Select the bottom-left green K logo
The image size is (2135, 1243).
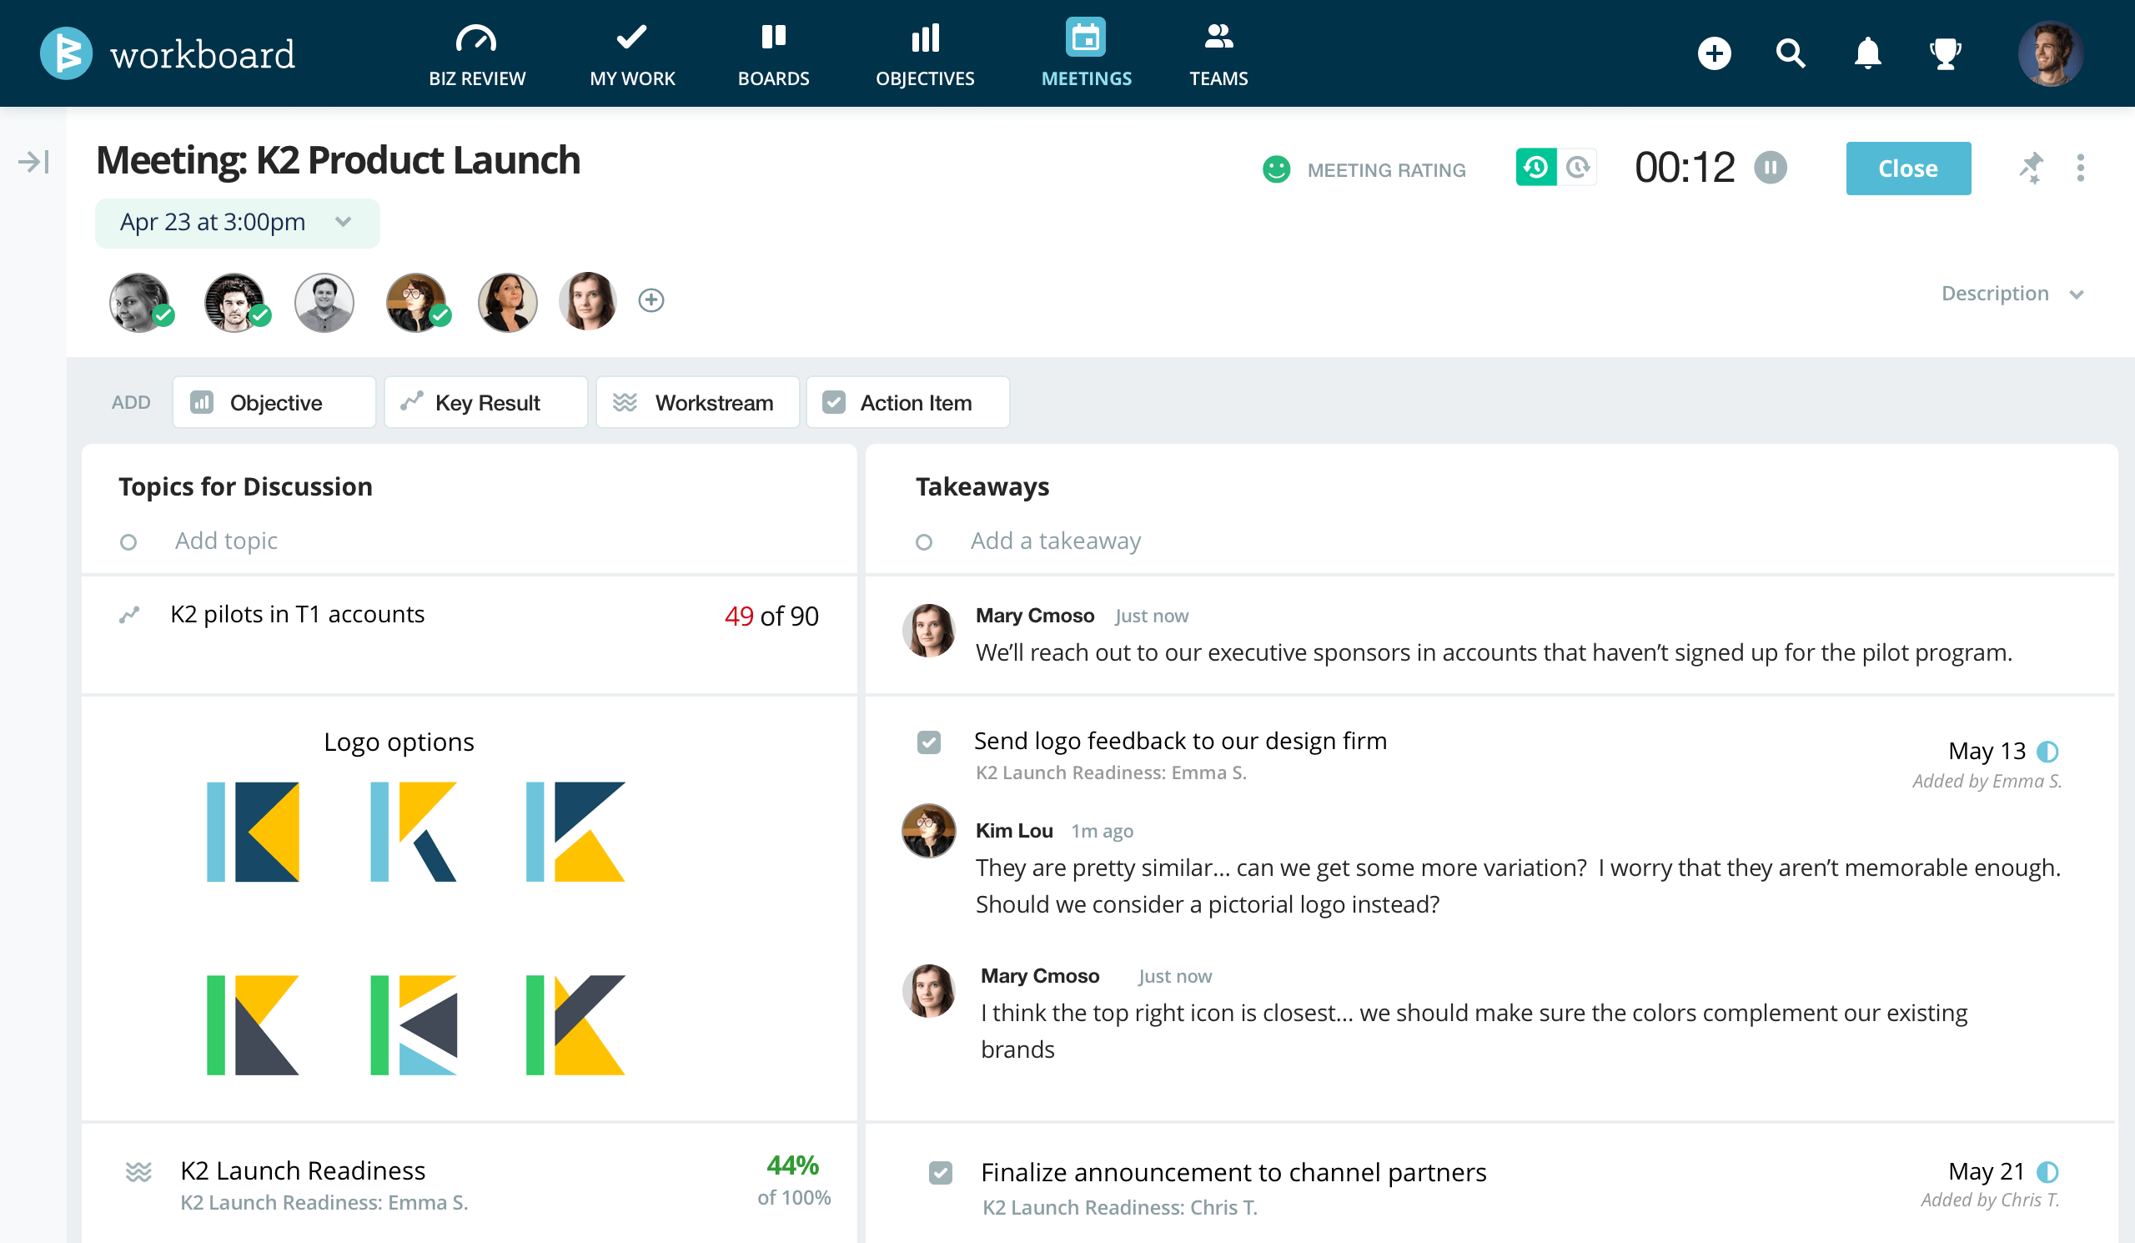(x=253, y=1024)
